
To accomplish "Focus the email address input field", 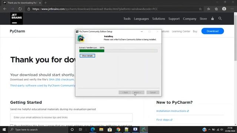I will pyautogui.click(x=71, y=117).
